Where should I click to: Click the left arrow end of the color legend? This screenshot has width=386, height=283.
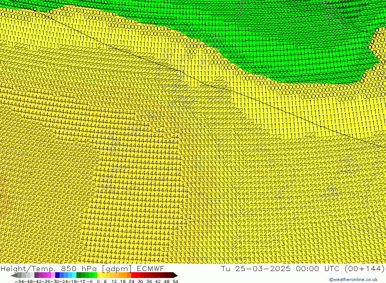(x=14, y=275)
